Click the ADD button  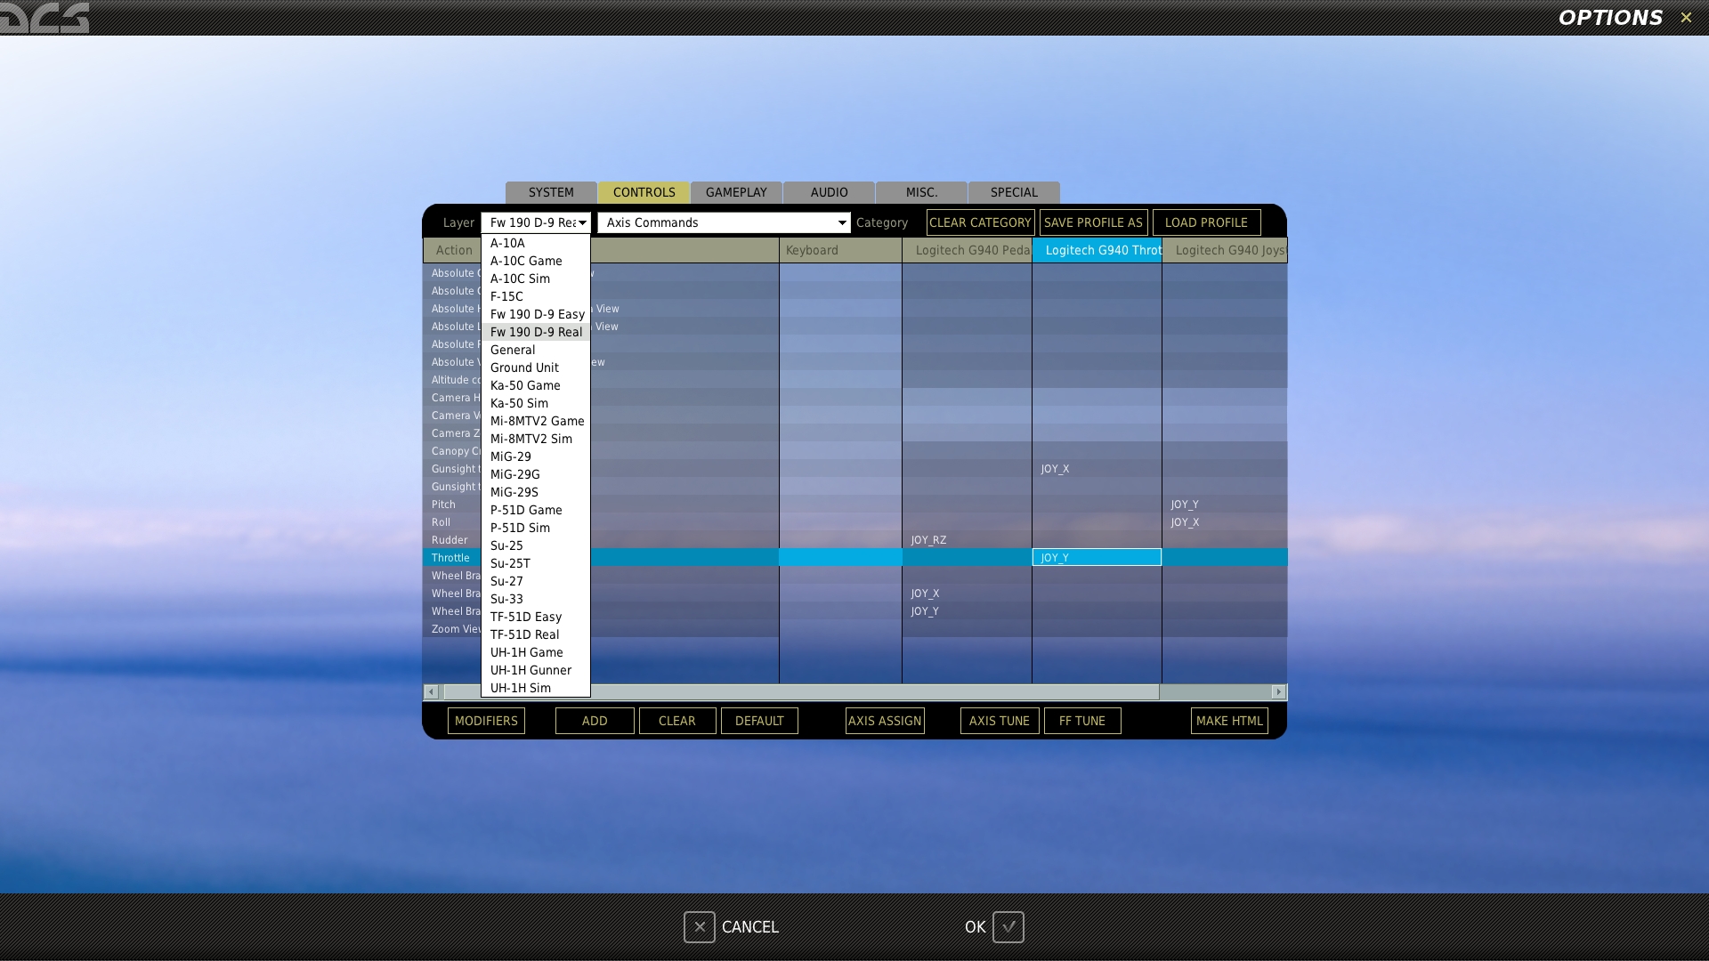coord(595,721)
